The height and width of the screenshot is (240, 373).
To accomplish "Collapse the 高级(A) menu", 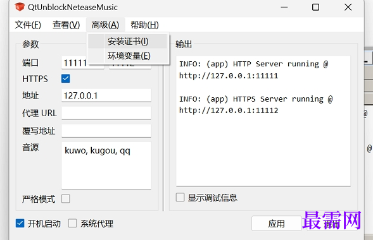I will click(x=105, y=25).
